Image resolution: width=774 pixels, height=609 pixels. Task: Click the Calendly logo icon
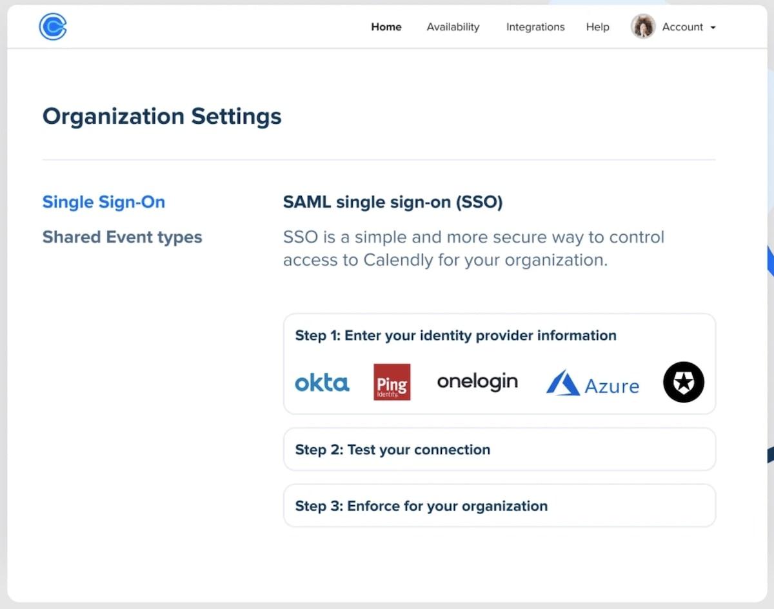(53, 27)
